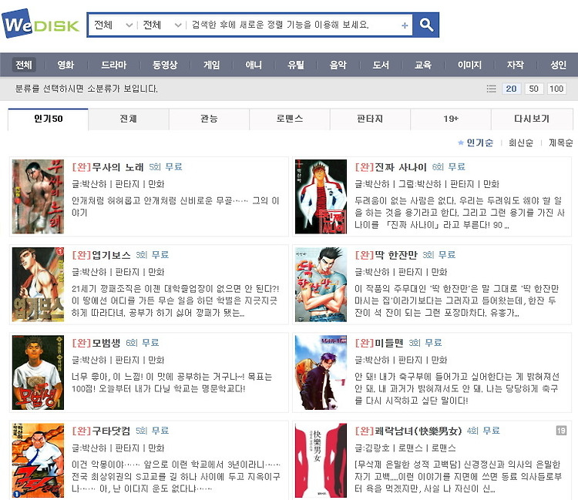Open the 미들맨 cover thumbnail
Viewport: 578px width, 500px height.
click(321, 373)
